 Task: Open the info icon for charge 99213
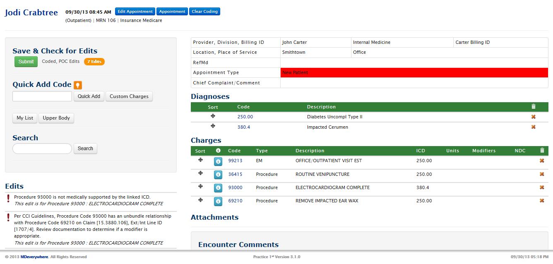218,161
